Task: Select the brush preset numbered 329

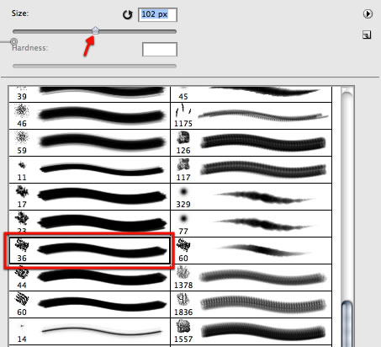Action: [x=251, y=197]
